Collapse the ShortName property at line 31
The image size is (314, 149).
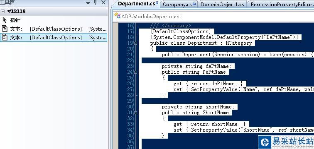click(x=135, y=113)
